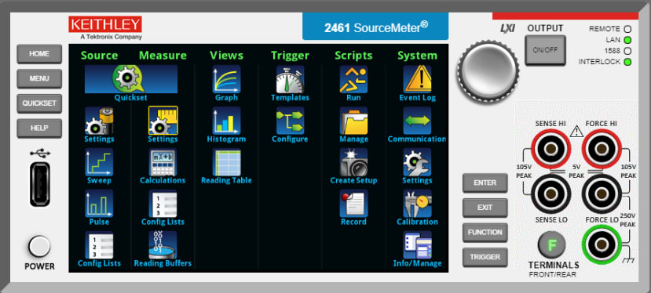The width and height of the screenshot is (651, 293).
Task: Open the Reading Table icon
Action: 226,162
